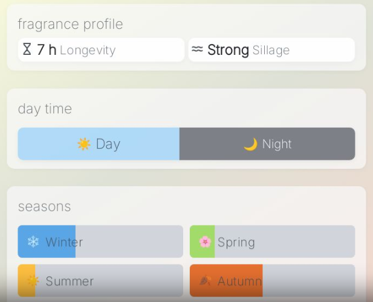Click the Summer season bar

[x=100, y=280]
